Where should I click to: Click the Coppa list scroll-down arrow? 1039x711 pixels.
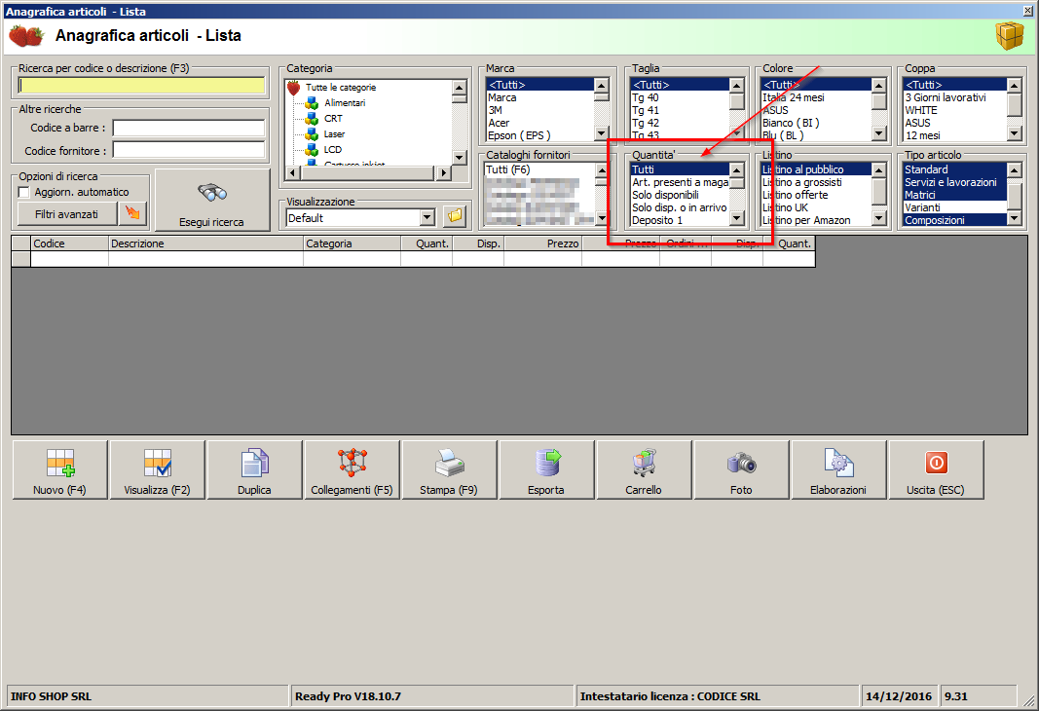click(x=1015, y=133)
